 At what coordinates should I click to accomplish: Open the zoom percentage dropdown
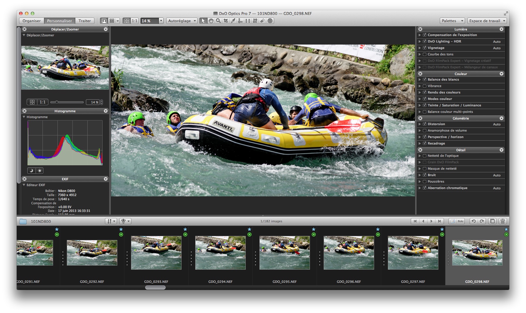[161, 21]
